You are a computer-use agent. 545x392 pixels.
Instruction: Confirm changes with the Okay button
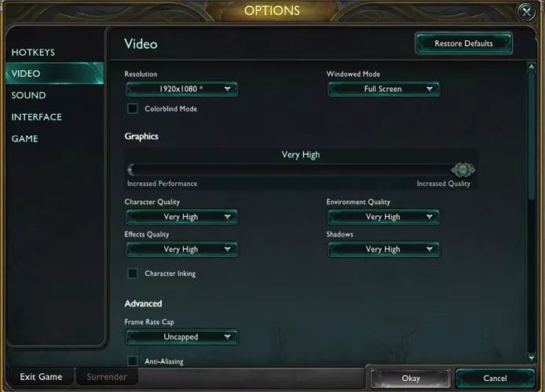pos(411,378)
